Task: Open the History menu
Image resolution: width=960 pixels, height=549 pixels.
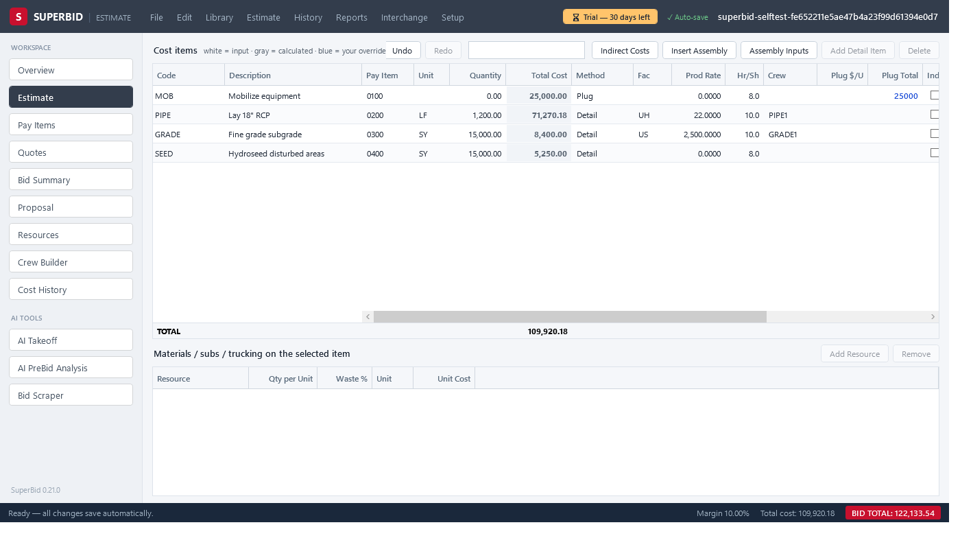Action: tap(308, 17)
